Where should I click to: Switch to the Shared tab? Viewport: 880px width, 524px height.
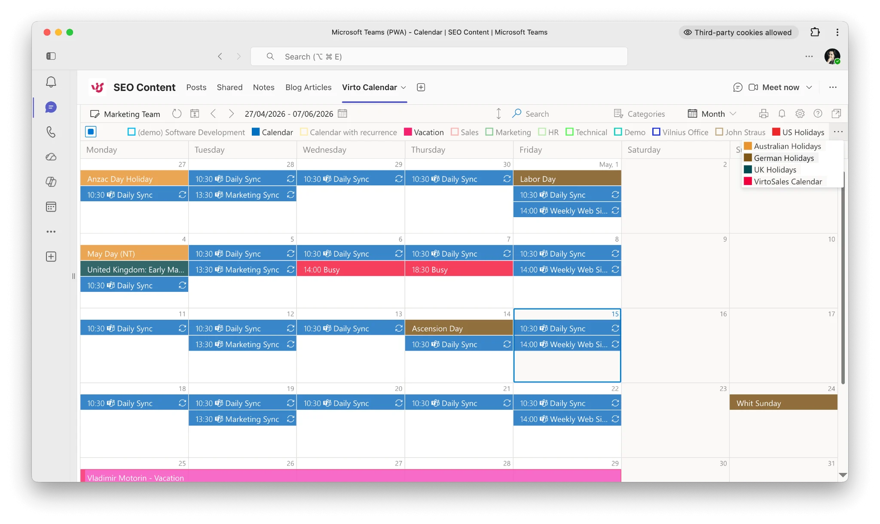click(229, 88)
